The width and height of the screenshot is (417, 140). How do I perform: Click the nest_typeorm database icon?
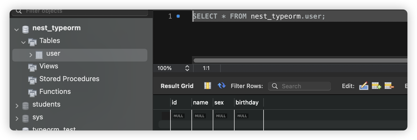click(x=26, y=29)
